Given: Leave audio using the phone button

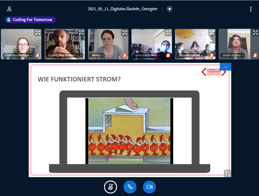Looking at the screenshot, I should point(130,187).
